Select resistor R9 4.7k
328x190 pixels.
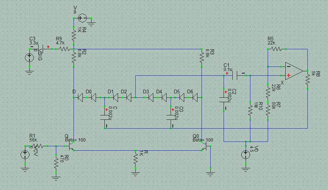pyautogui.click(x=64, y=49)
